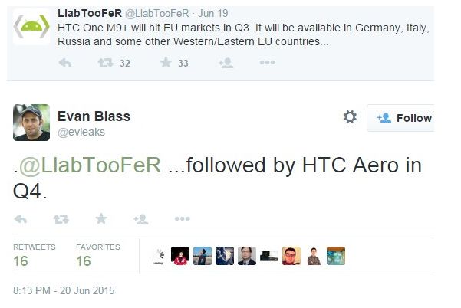The height and width of the screenshot is (308, 461).
Task: View the list of 16 favorites
Action: tap(98, 256)
